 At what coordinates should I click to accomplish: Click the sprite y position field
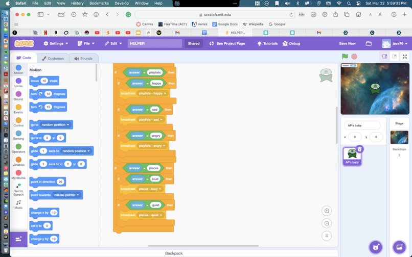376,137
